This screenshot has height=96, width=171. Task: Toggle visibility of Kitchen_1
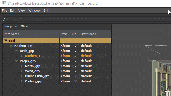pos(75,56)
